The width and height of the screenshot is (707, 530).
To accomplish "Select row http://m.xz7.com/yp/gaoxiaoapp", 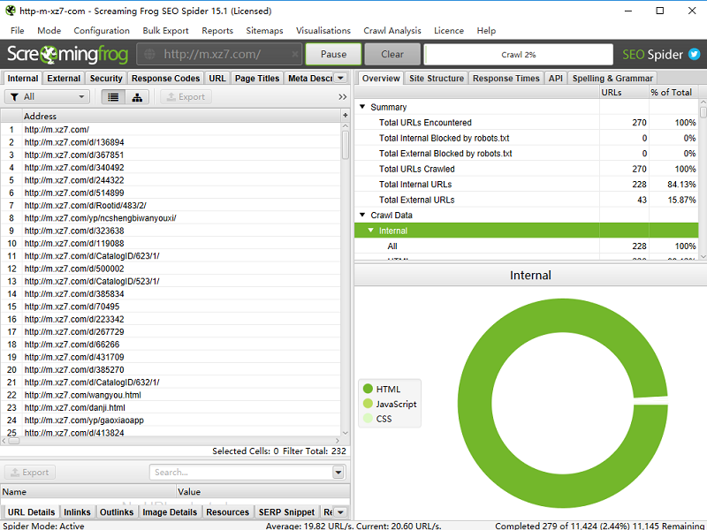I will [x=171, y=420].
